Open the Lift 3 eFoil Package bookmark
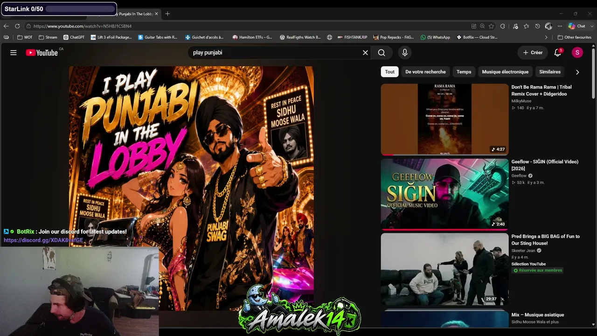 point(111,37)
